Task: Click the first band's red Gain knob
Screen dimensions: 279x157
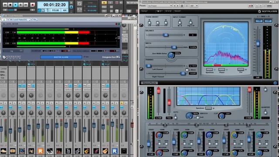Action: 159,135
